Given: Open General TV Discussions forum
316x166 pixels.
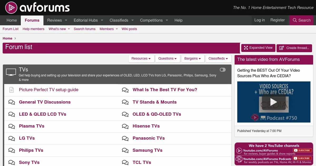Looking at the screenshot, I should (45, 102).
